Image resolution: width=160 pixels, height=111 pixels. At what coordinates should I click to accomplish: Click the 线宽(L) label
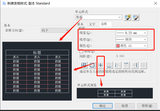86,33
